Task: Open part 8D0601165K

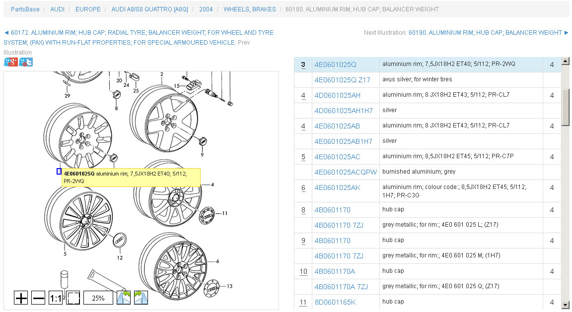Action: click(x=335, y=302)
